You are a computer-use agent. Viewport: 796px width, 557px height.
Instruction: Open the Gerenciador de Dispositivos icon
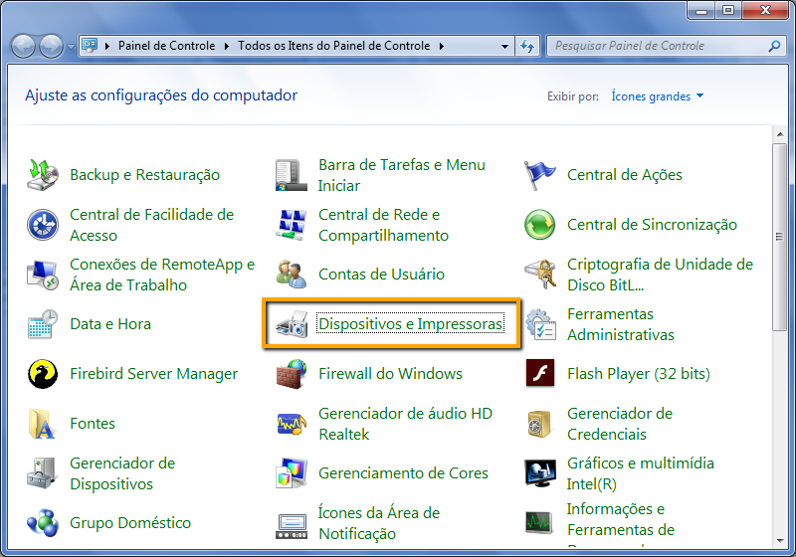click(42, 473)
